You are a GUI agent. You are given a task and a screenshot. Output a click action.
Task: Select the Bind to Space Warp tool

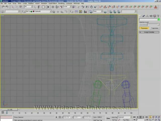tap(21, 7)
